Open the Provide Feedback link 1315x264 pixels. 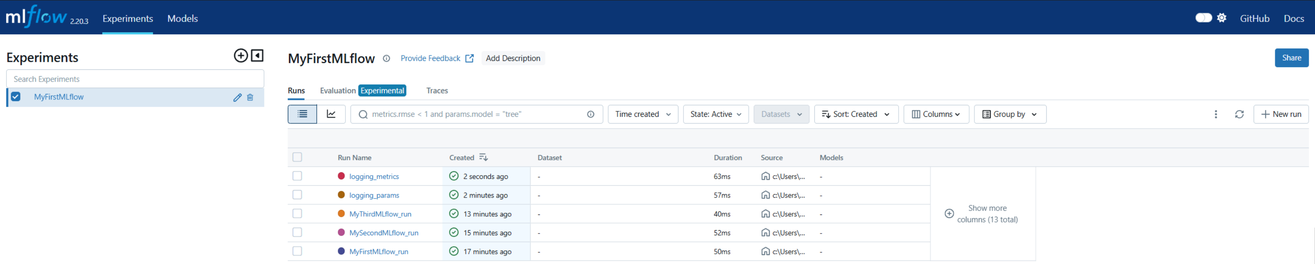(x=437, y=58)
